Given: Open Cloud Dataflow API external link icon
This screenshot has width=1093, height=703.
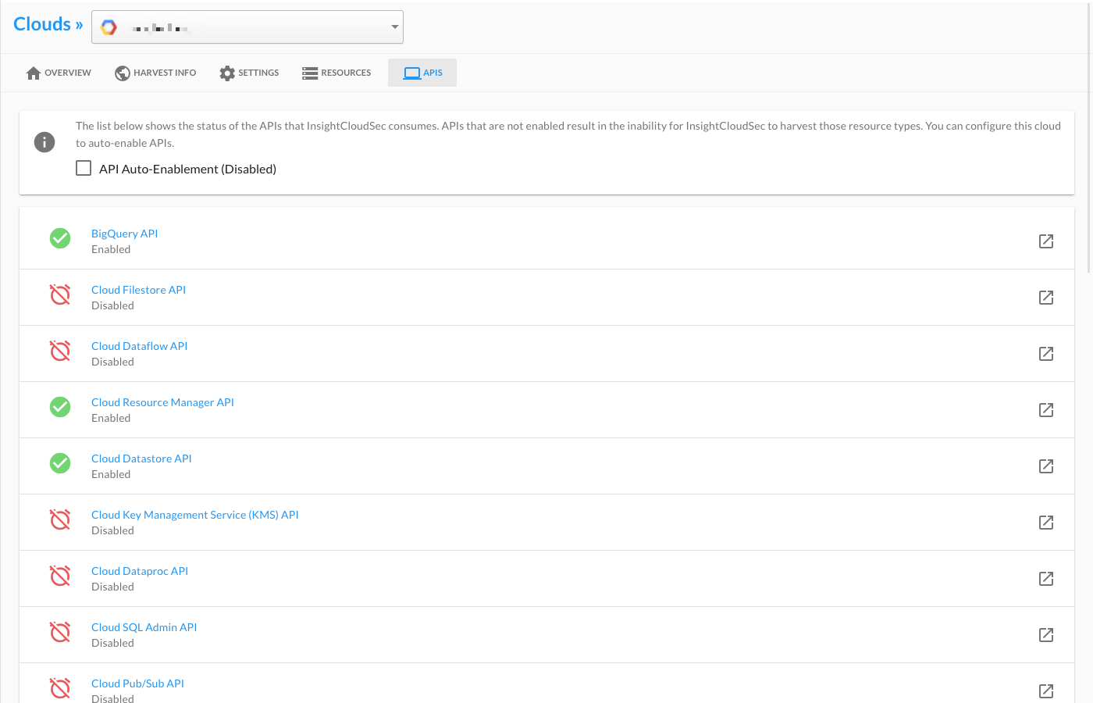Looking at the screenshot, I should (x=1046, y=354).
